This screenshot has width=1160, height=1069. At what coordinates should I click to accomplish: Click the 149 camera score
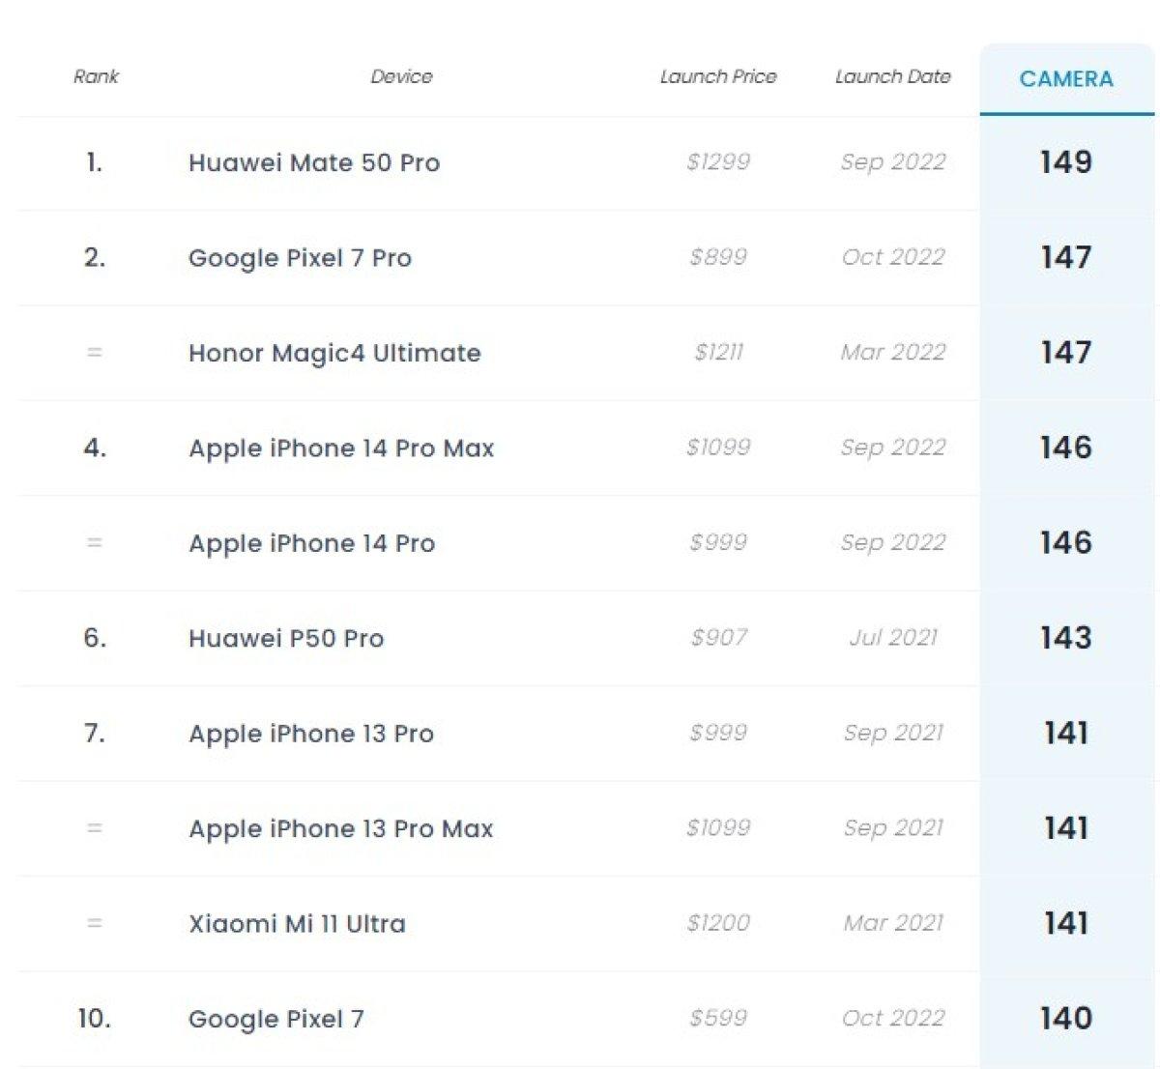(1065, 162)
